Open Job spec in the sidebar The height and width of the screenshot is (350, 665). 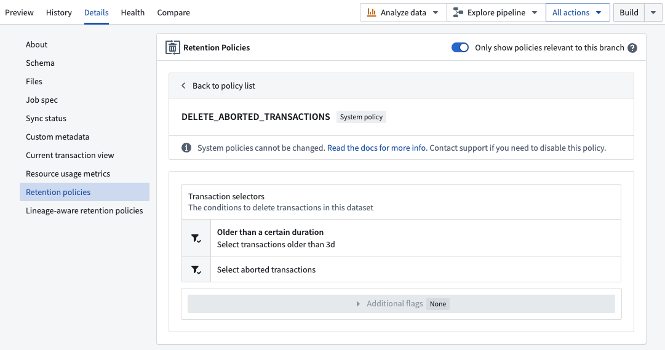[84, 100]
